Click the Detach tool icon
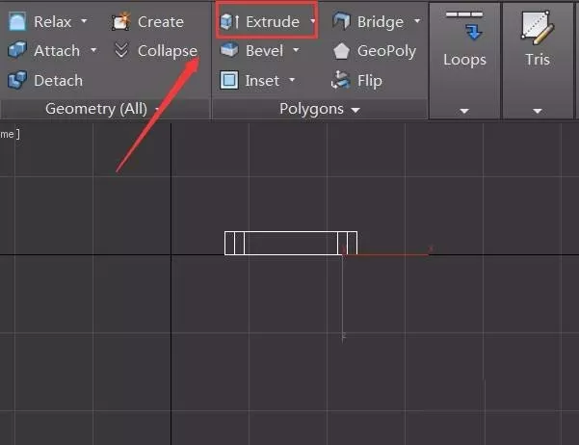579x445 pixels. [x=17, y=80]
